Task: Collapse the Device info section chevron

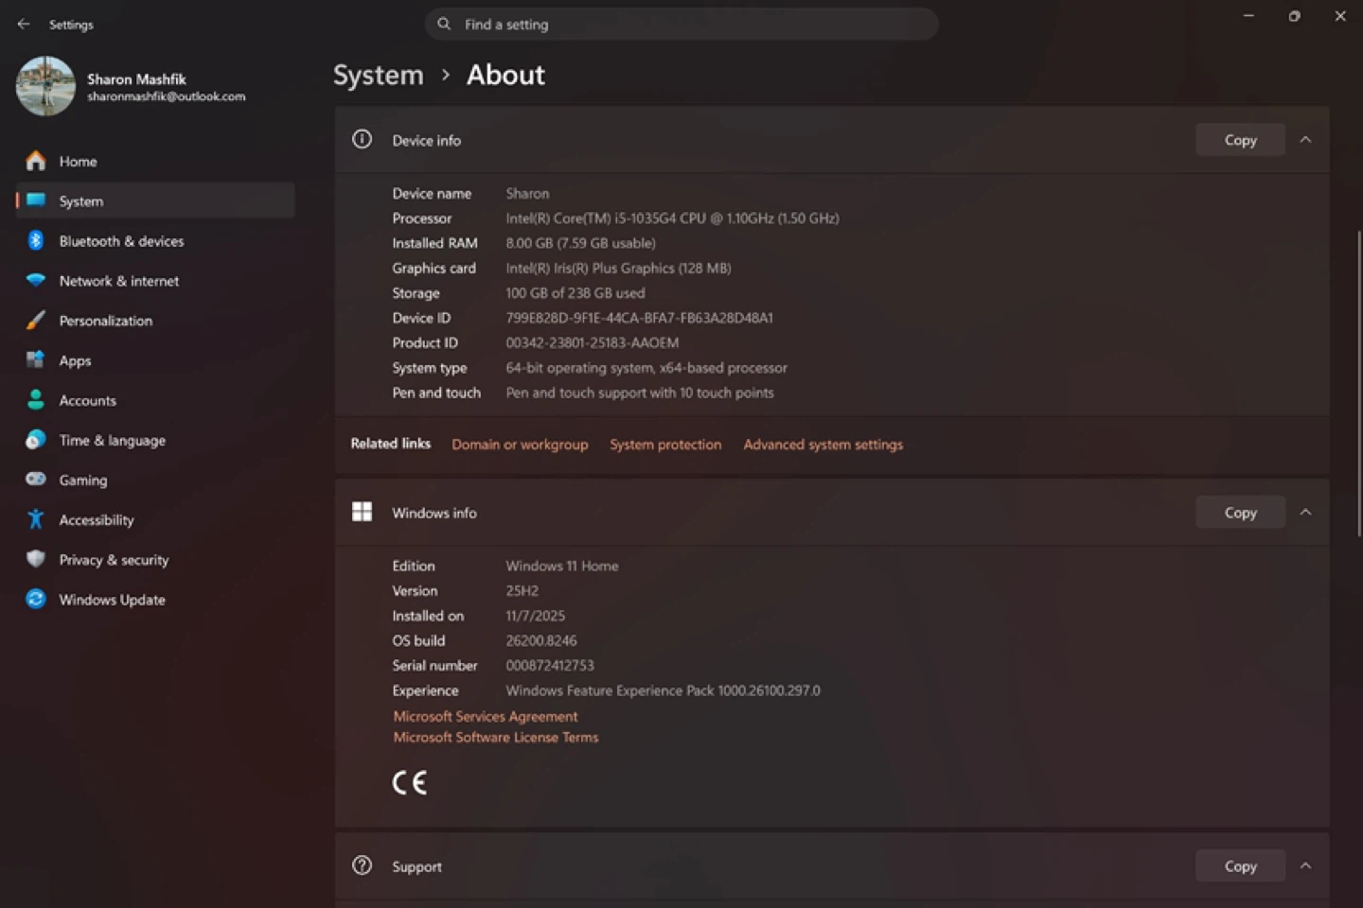Action: click(x=1306, y=140)
